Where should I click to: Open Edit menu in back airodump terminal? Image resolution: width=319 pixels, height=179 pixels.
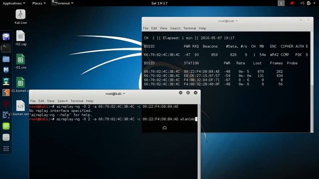154,28
